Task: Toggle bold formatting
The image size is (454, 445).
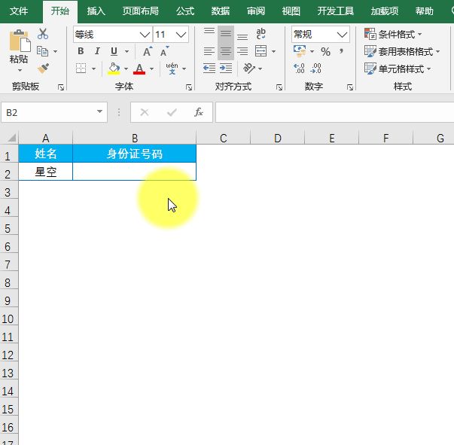Action: 81,51
